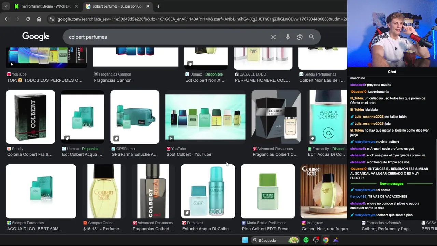437x246 pixels.
Task: Click Colbert Noir, una fragan... caption
Action: click(327, 229)
